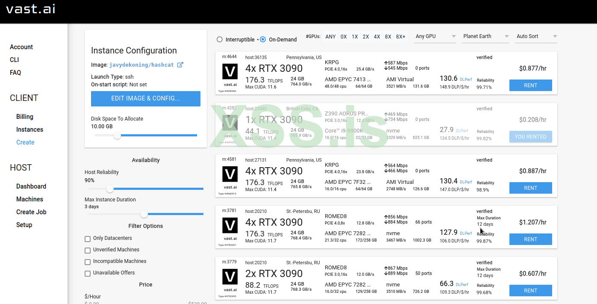
Task: Click vast.ai logo on m:3779 offer
Action: (230, 277)
